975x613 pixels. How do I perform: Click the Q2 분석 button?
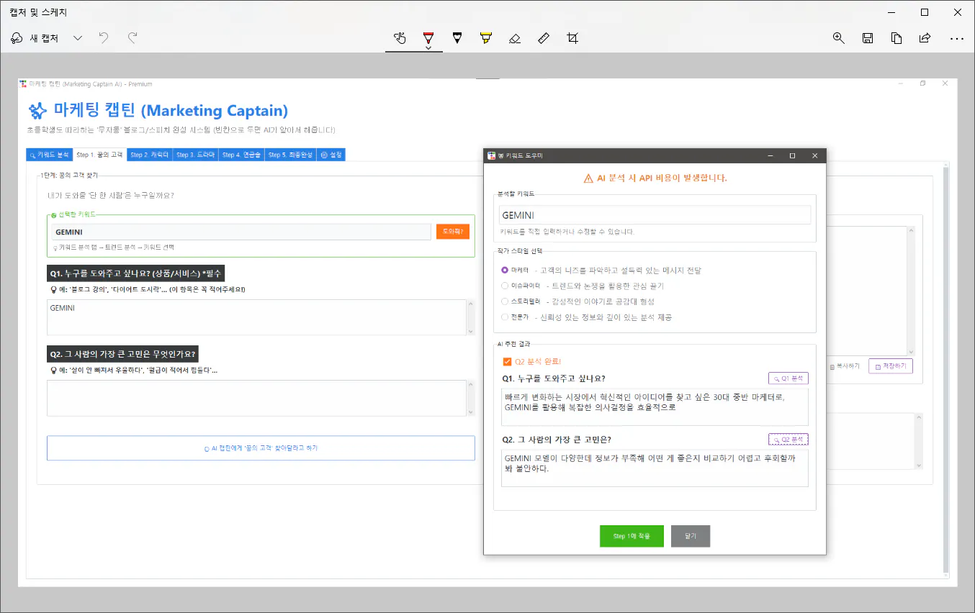pyautogui.click(x=788, y=439)
